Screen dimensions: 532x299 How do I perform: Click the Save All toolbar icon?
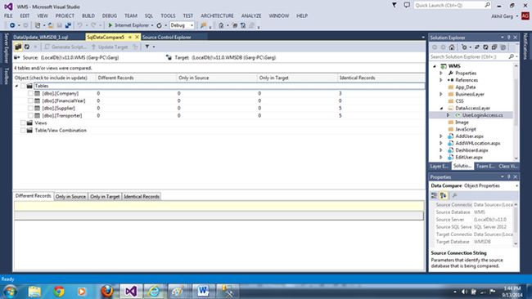pyautogui.click(x=68, y=25)
